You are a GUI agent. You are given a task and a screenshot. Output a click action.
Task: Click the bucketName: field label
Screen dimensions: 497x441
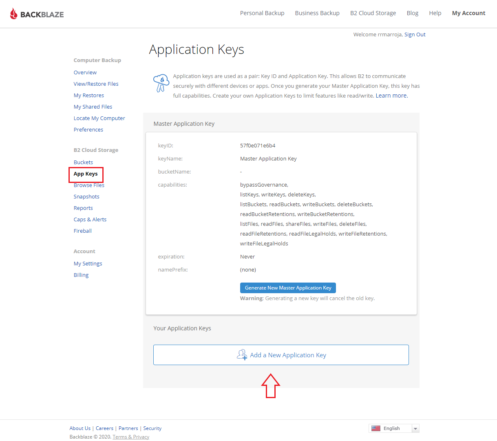[175, 171]
